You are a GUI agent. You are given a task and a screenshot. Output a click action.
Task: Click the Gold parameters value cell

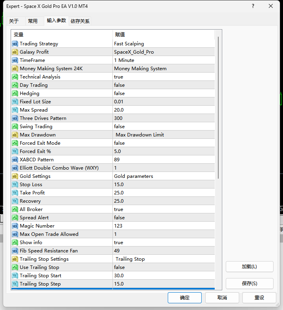164,176
